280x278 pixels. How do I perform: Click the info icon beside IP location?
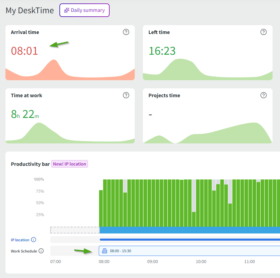(34, 240)
